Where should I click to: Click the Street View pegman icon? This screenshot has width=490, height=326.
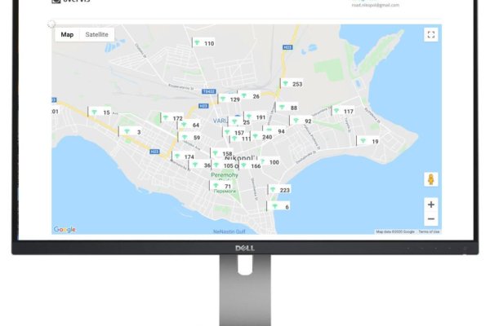click(430, 179)
